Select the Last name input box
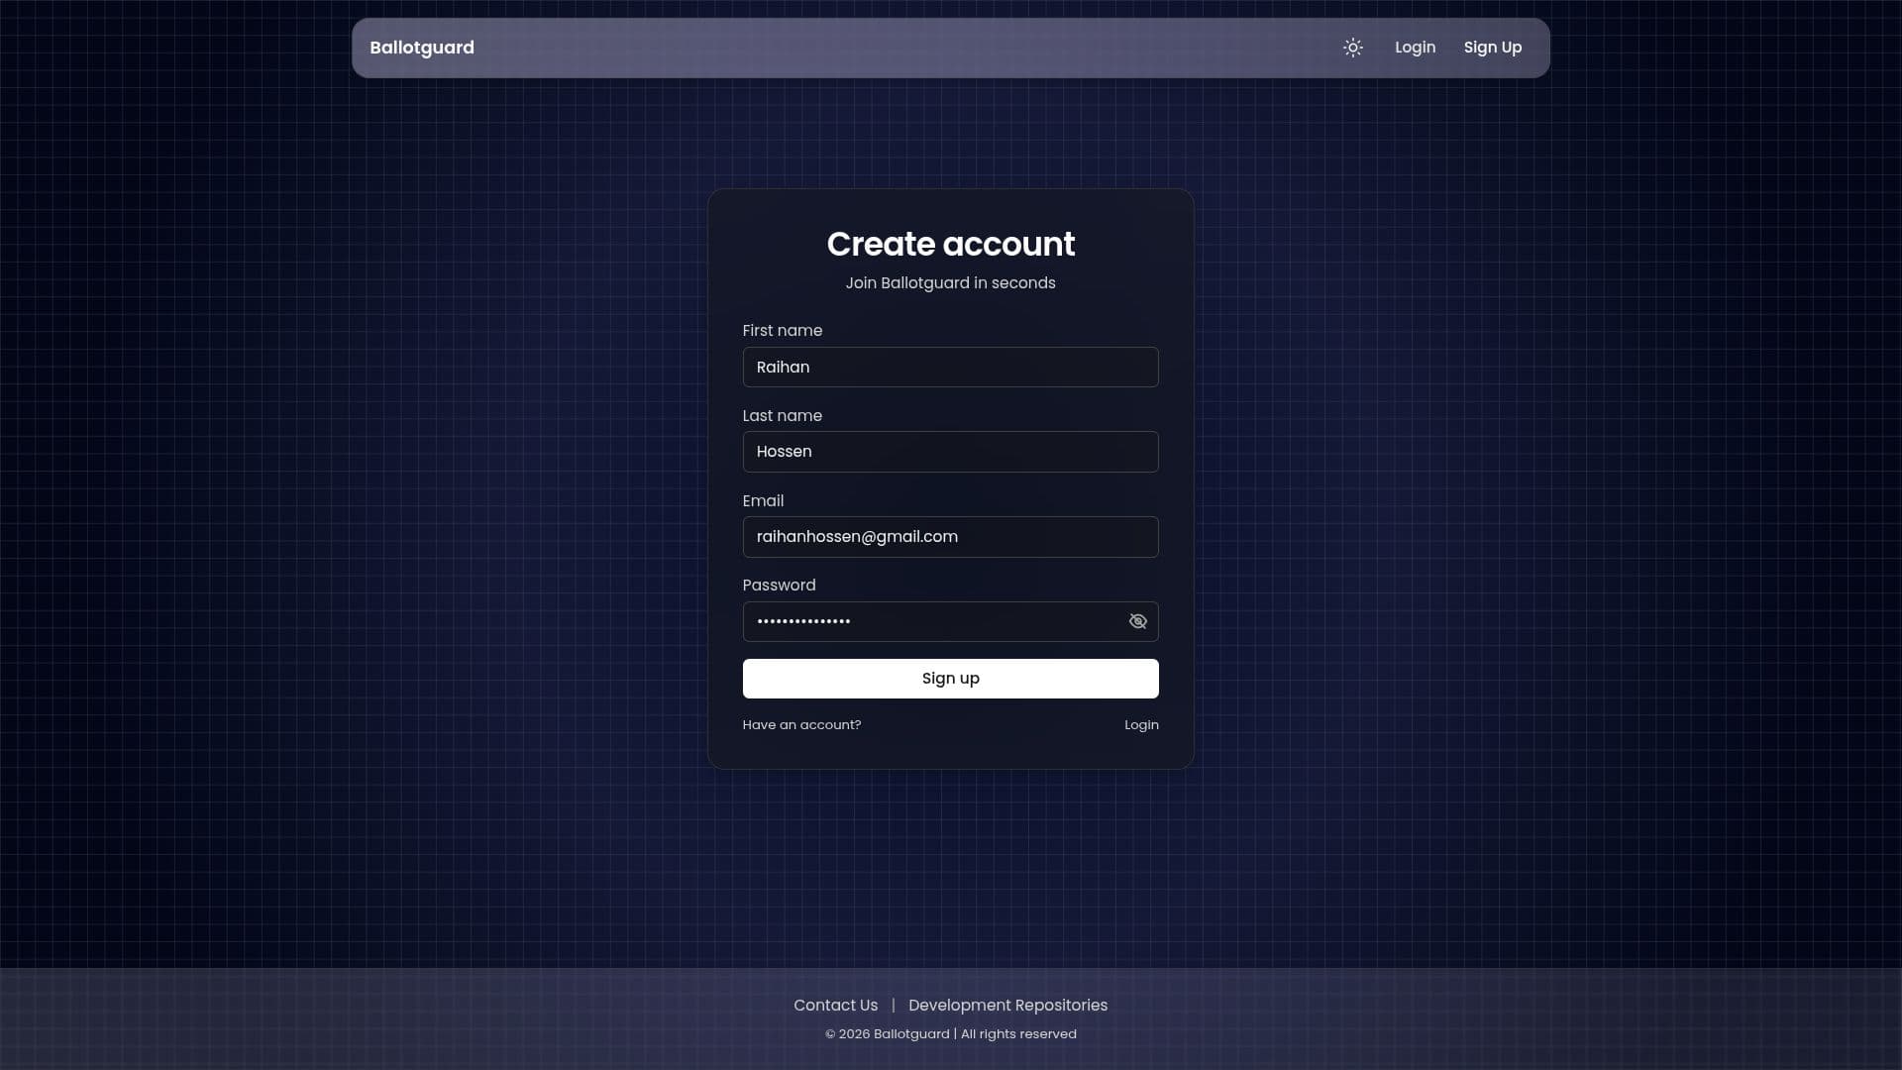The height and width of the screenshot is (1070, 1902). pos(950,451)
